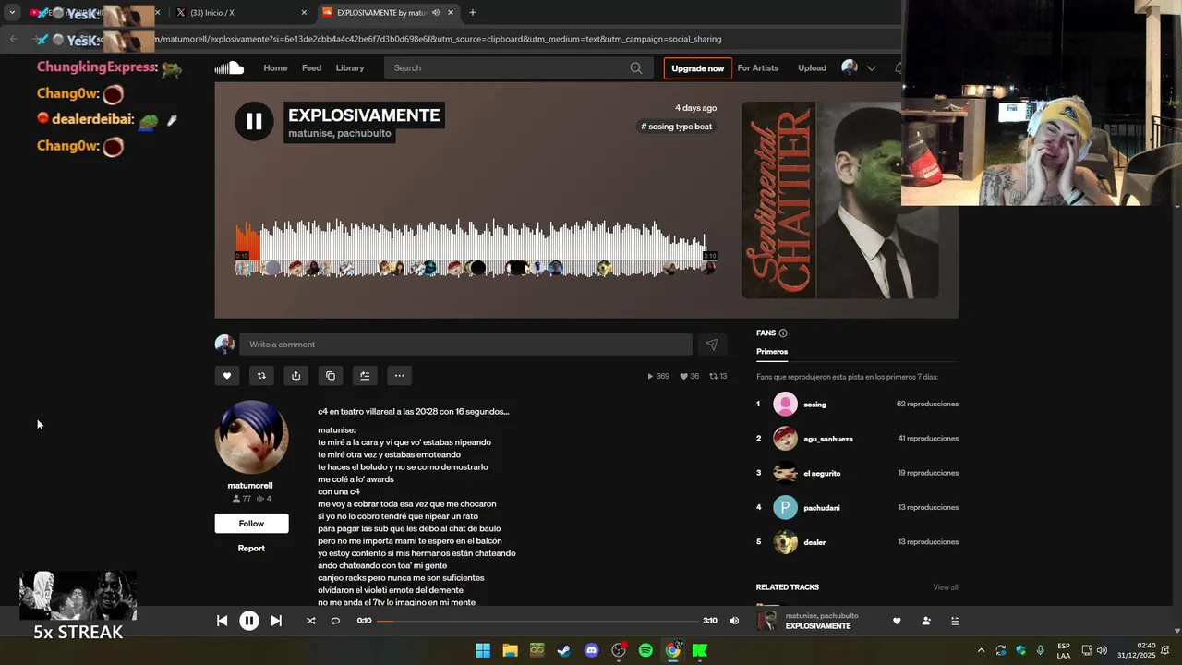Pause playback in the bottom player bar

(x=249, y=621)
